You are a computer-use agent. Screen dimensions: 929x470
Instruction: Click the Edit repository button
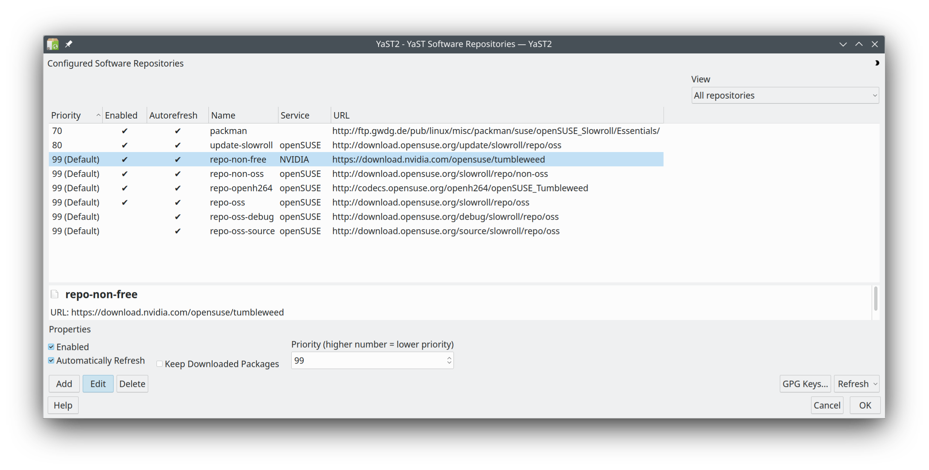pos(98,384)
